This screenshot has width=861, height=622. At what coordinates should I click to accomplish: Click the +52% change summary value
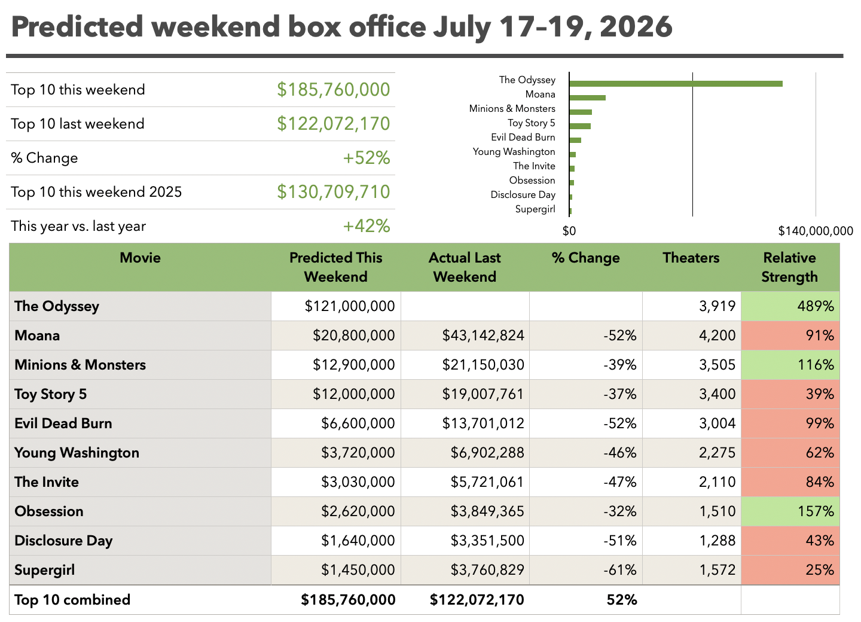coord(366,158)
